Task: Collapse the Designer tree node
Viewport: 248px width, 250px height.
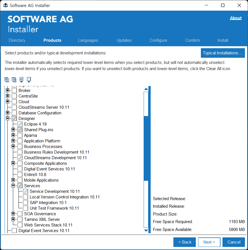Action: (7, 119)
